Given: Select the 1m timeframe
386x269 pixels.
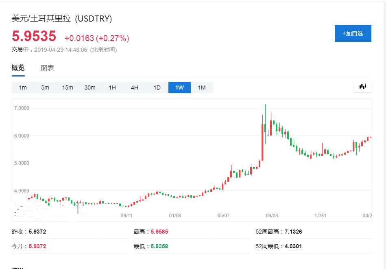Looking at the screenshot, I should click(x=23, y=87).
